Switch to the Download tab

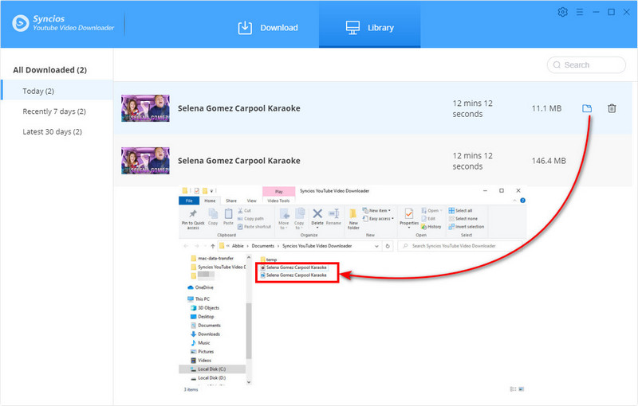pyautogui.click(x=268, y=28)
